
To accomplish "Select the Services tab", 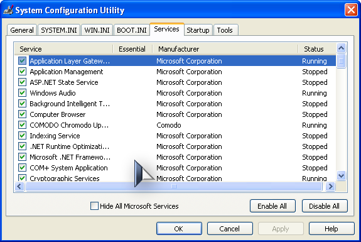I will [x=166, y=30].
